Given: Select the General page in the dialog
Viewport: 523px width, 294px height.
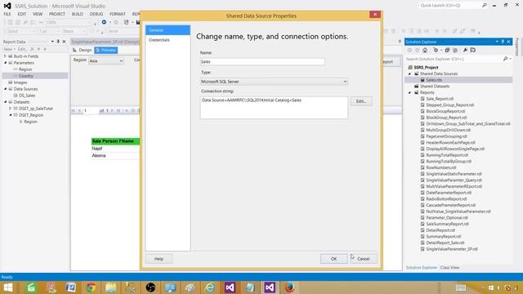Looking at the screenshot, I should click(168, 30).
